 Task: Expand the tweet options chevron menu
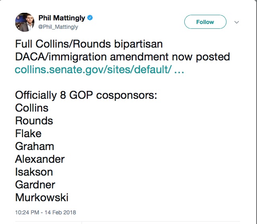click(237, 22)
